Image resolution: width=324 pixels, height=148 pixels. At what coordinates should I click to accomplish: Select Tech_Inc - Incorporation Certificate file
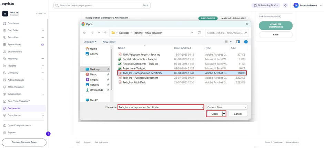pyautogui.click(x=182, y=73)
